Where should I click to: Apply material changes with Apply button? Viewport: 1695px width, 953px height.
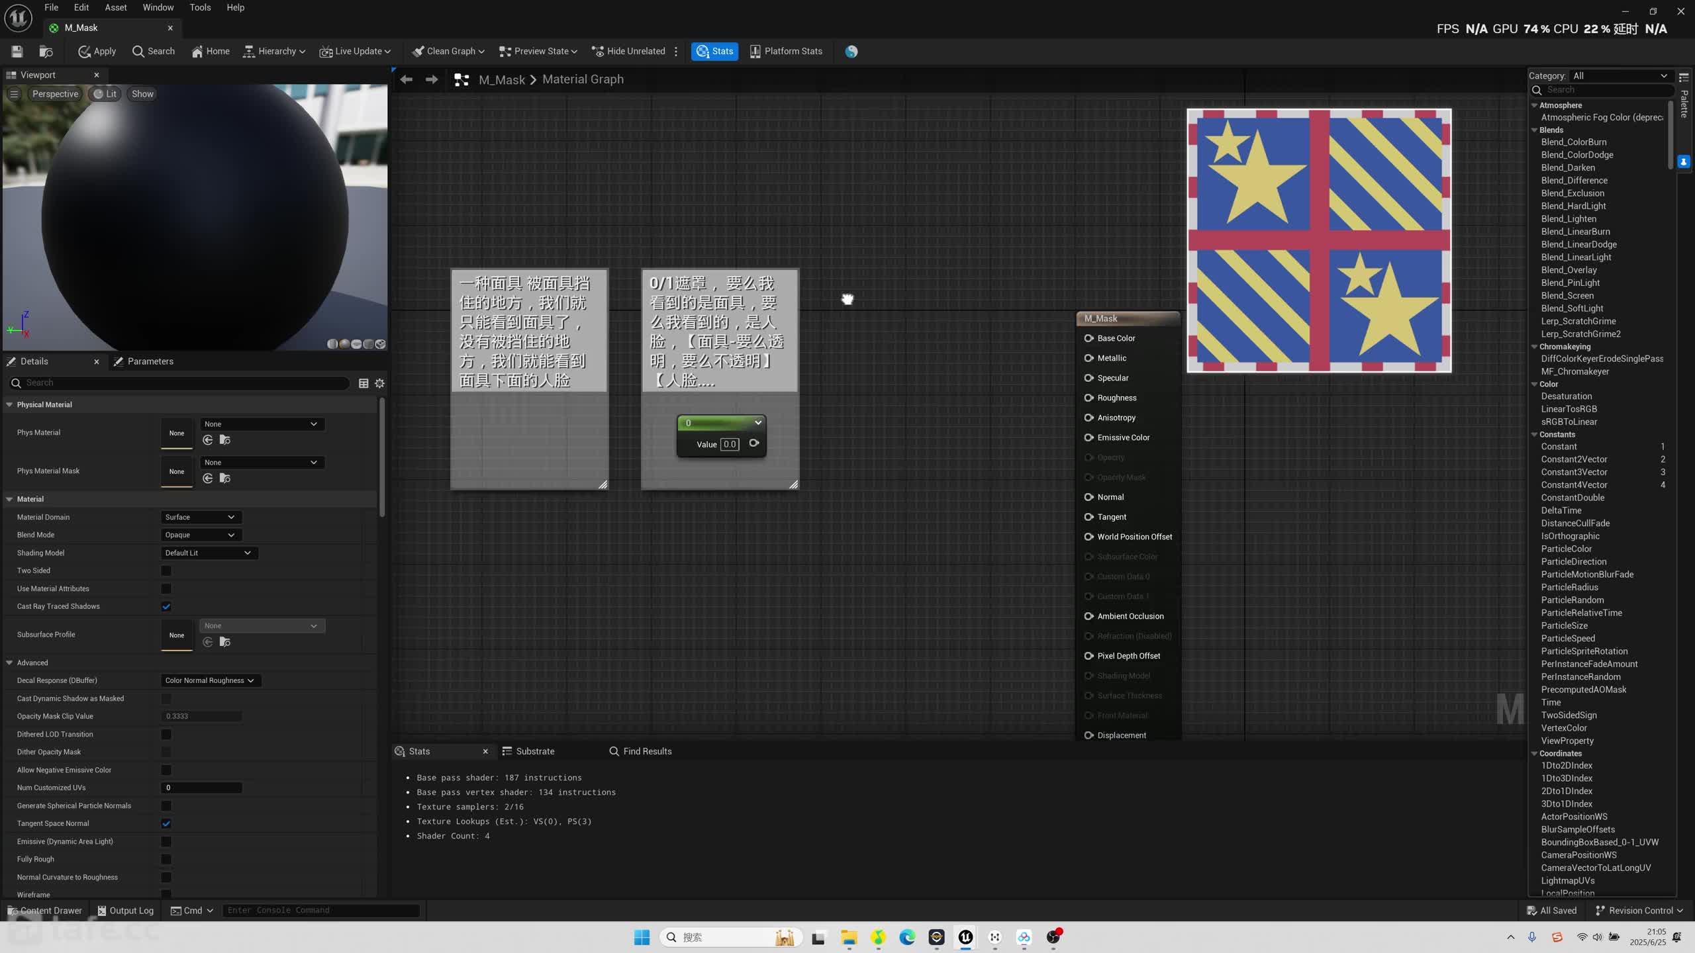coord(97,51)
